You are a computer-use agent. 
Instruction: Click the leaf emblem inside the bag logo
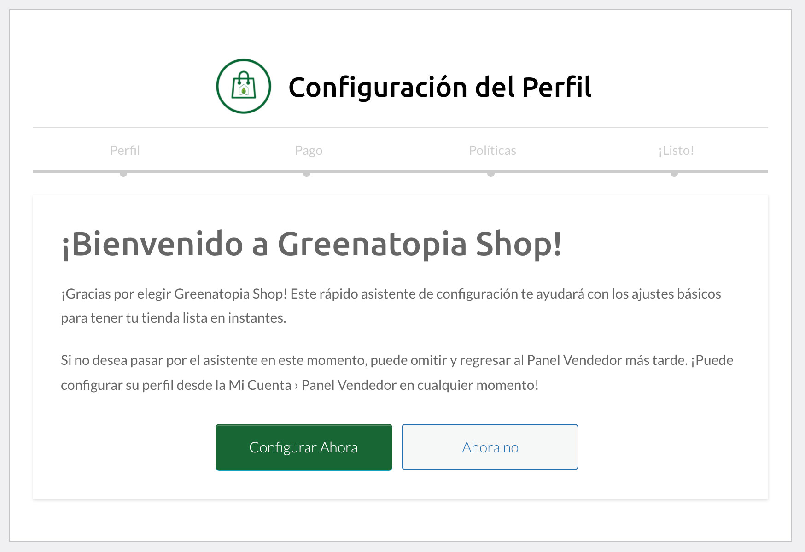click(x=244, y=91)
